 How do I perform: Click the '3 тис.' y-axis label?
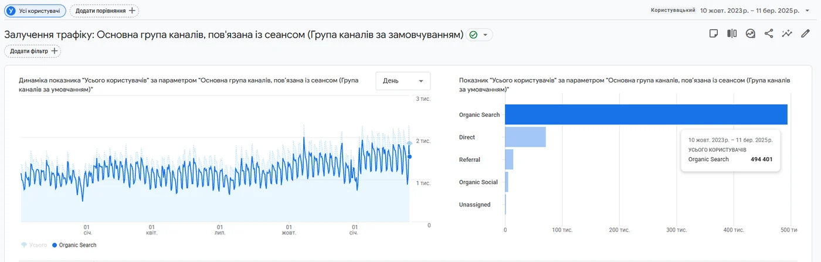(423, 99)
